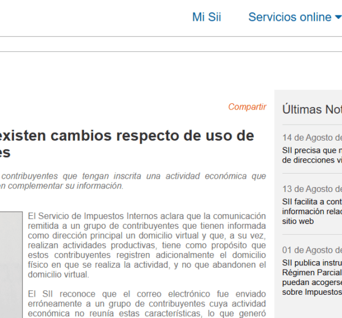Click the paragraph starting El SII reconoce
This screenshot has height=318, width=342.
coord(147,303)
